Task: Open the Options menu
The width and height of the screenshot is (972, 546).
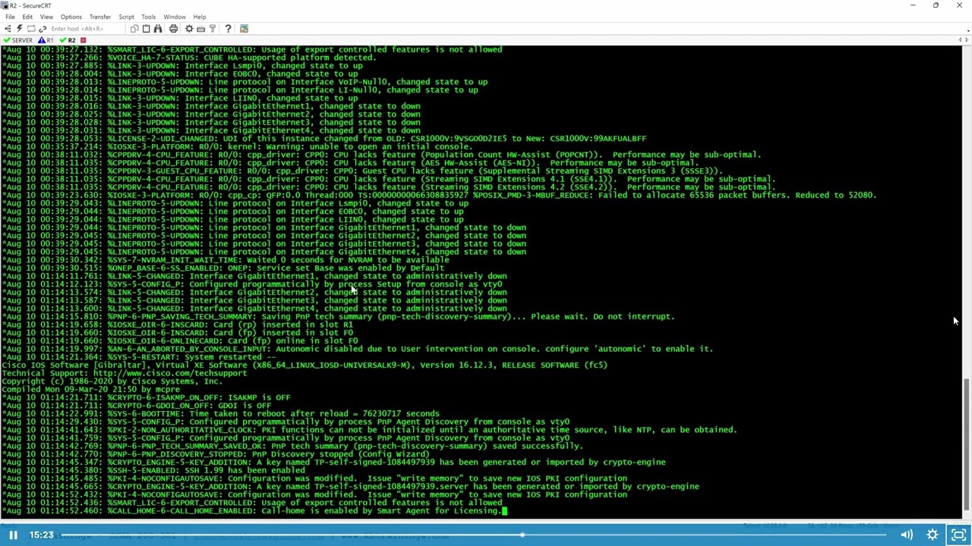Action: click(x=71, y=17)
